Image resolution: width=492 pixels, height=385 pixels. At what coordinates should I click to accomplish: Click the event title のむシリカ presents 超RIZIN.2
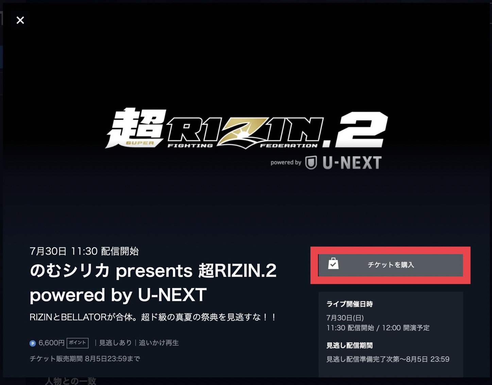pos(153,282)
